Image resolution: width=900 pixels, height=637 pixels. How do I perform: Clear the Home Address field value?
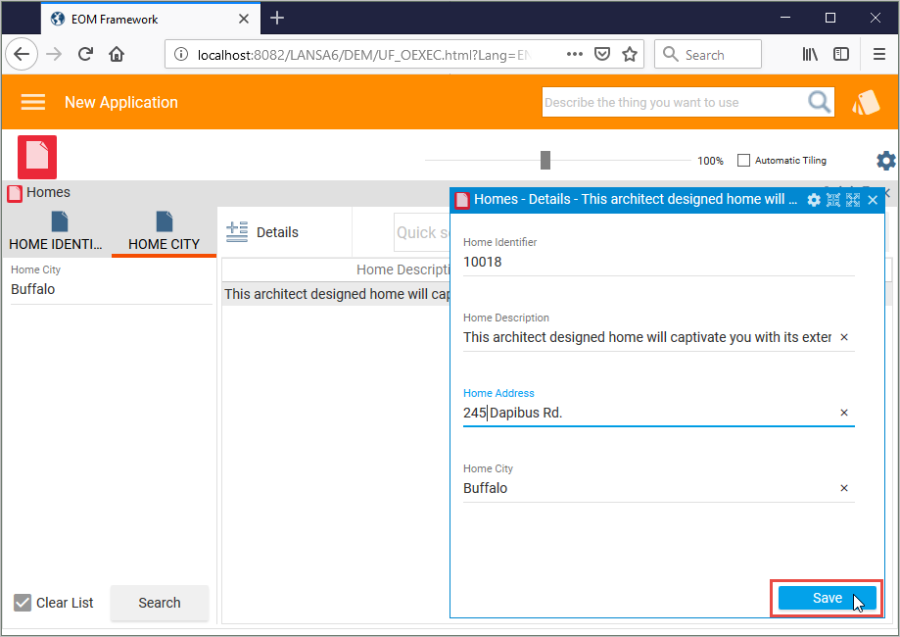844,413
